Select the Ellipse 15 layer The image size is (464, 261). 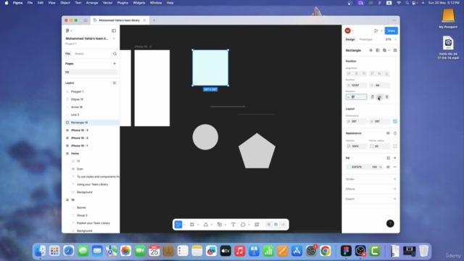[x=92, y=99]
